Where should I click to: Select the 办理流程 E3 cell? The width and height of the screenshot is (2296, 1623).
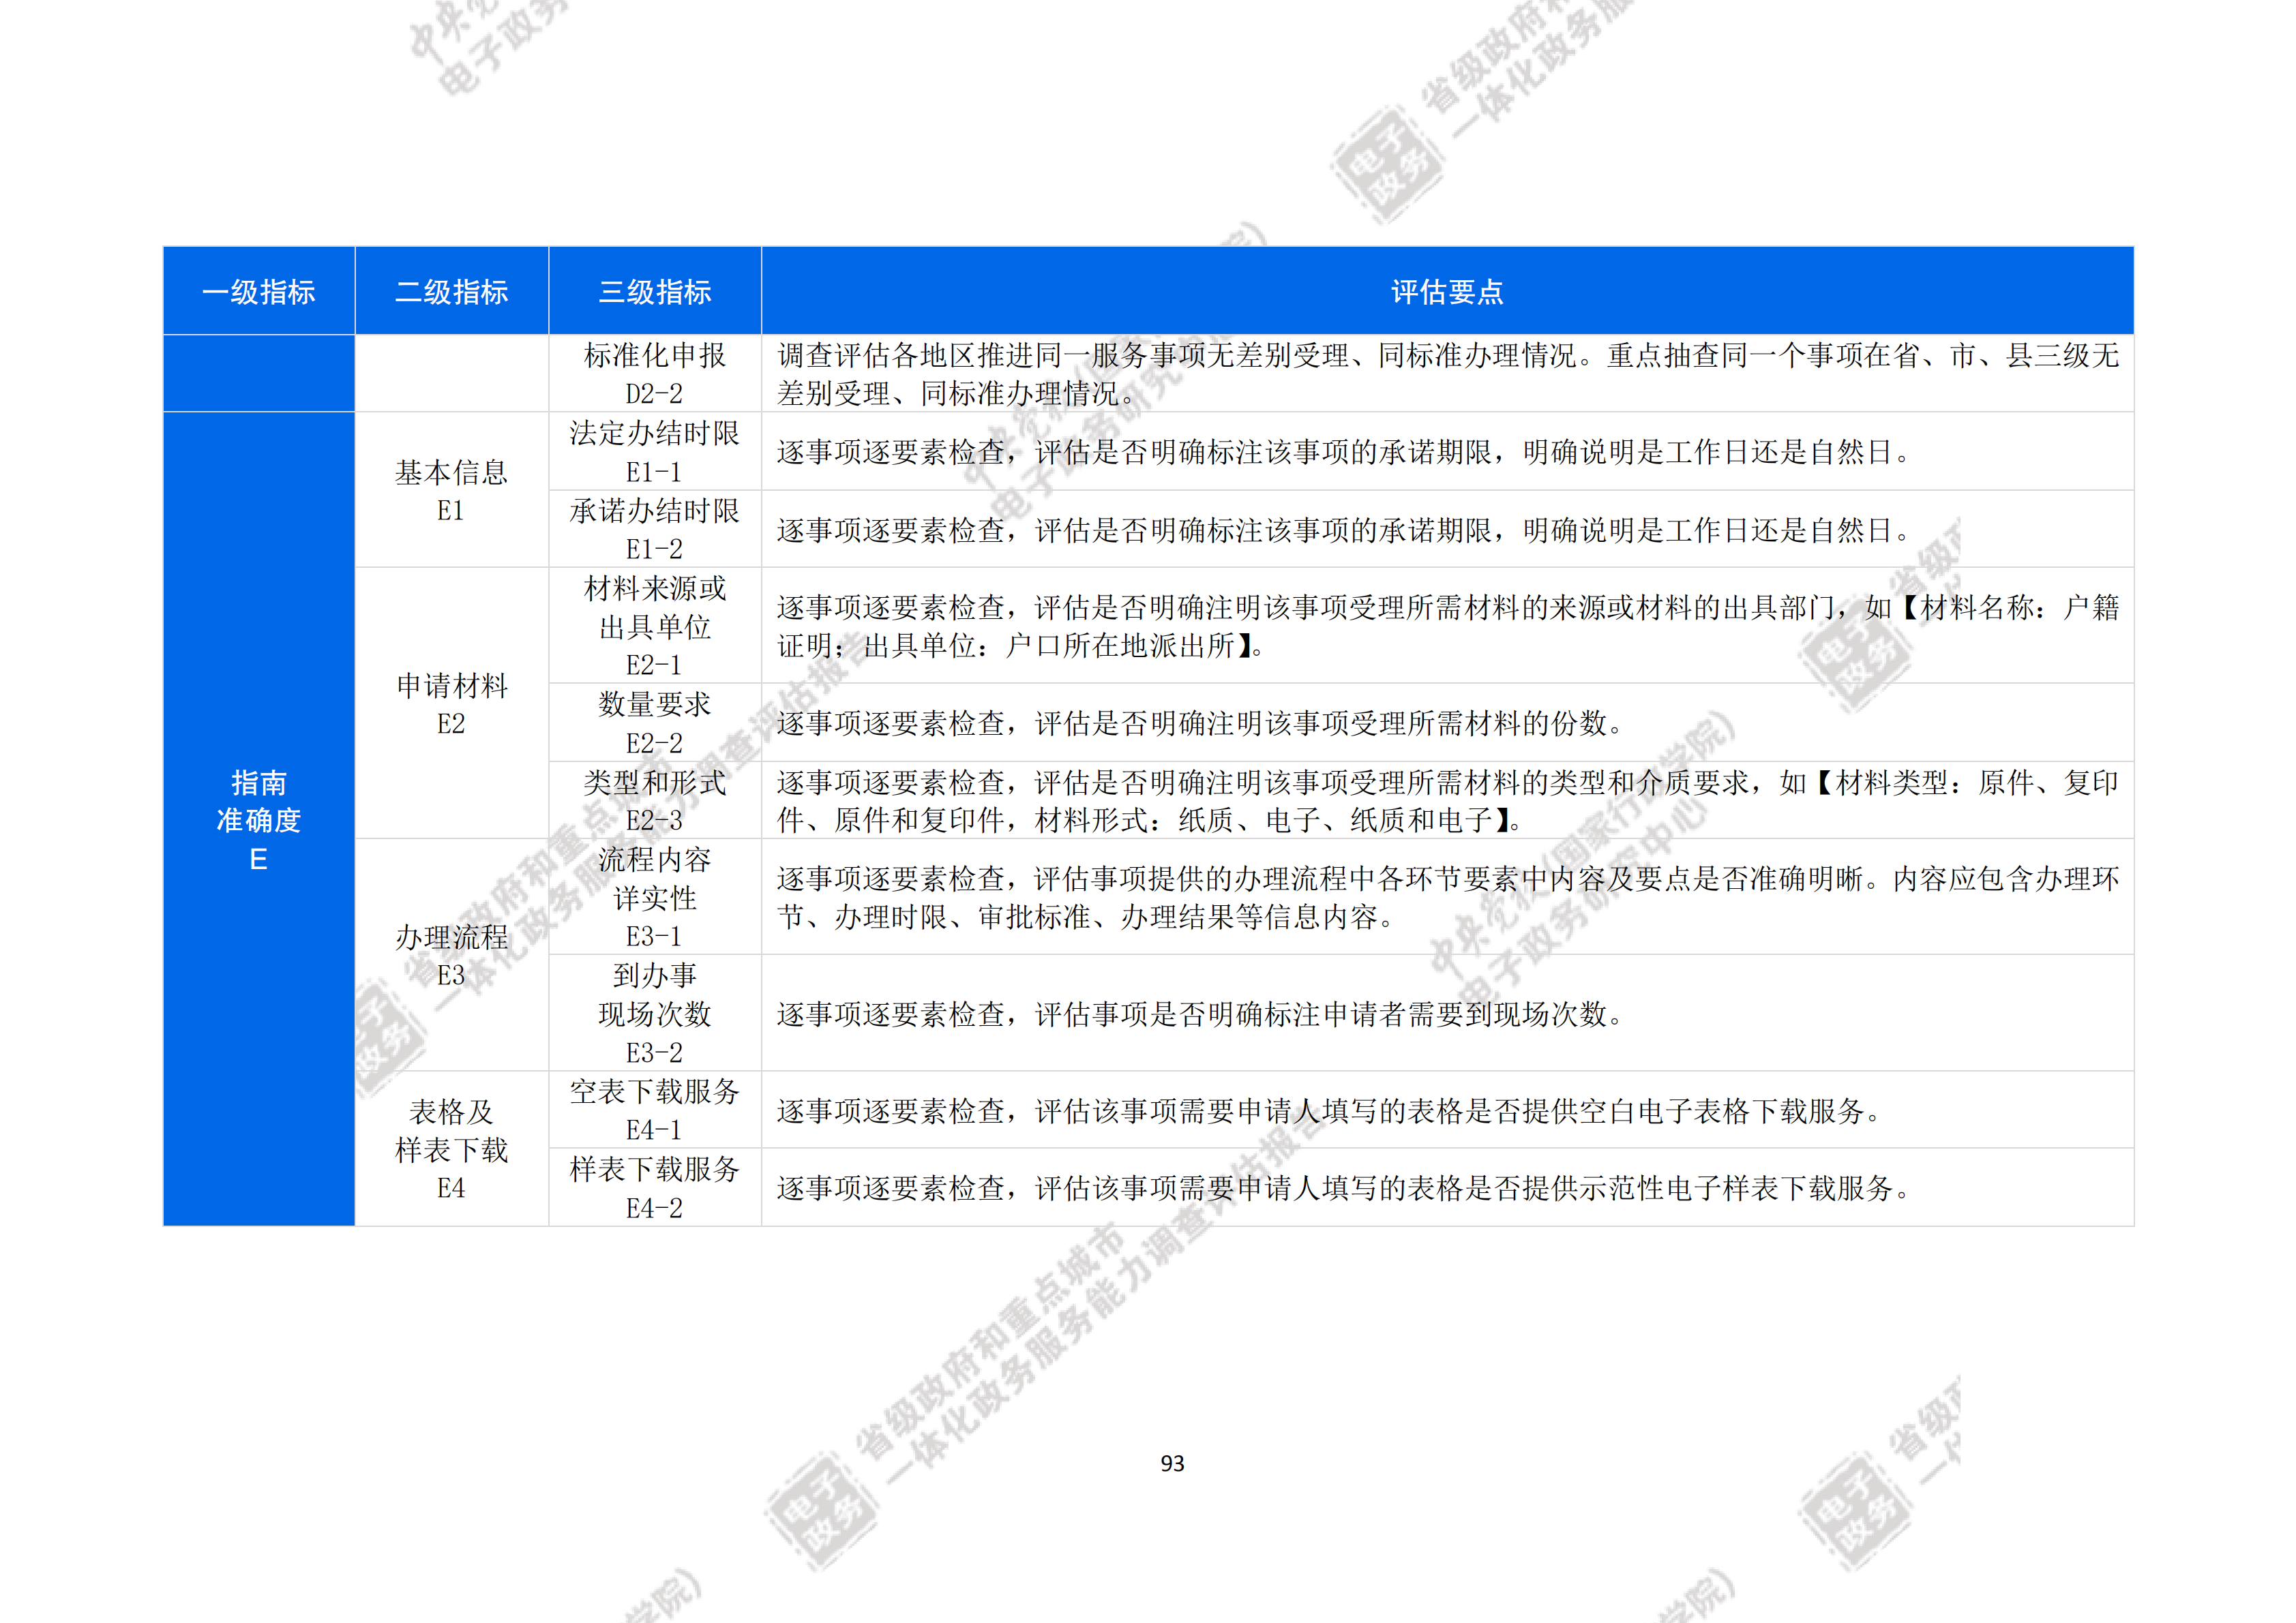coord(452,956)
